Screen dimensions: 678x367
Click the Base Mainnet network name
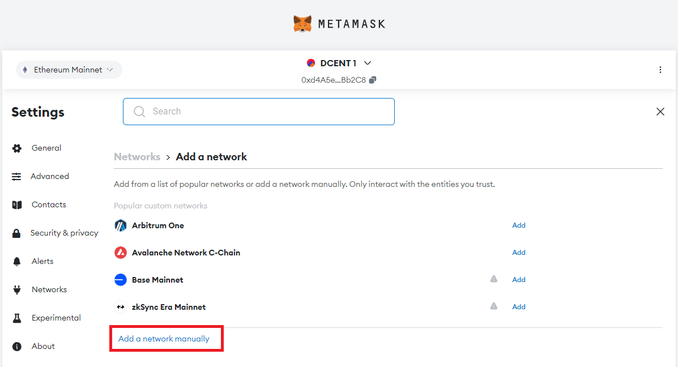157,280
